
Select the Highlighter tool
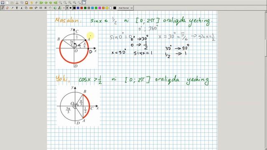(12, 8)
